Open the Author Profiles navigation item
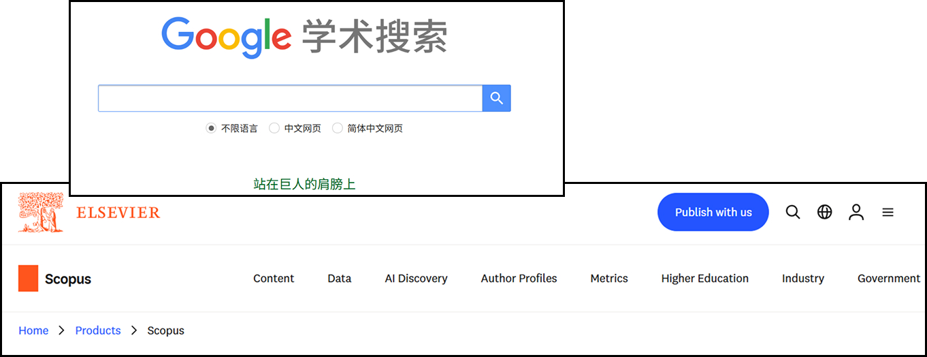927x357 pixels. coord(519,278)
